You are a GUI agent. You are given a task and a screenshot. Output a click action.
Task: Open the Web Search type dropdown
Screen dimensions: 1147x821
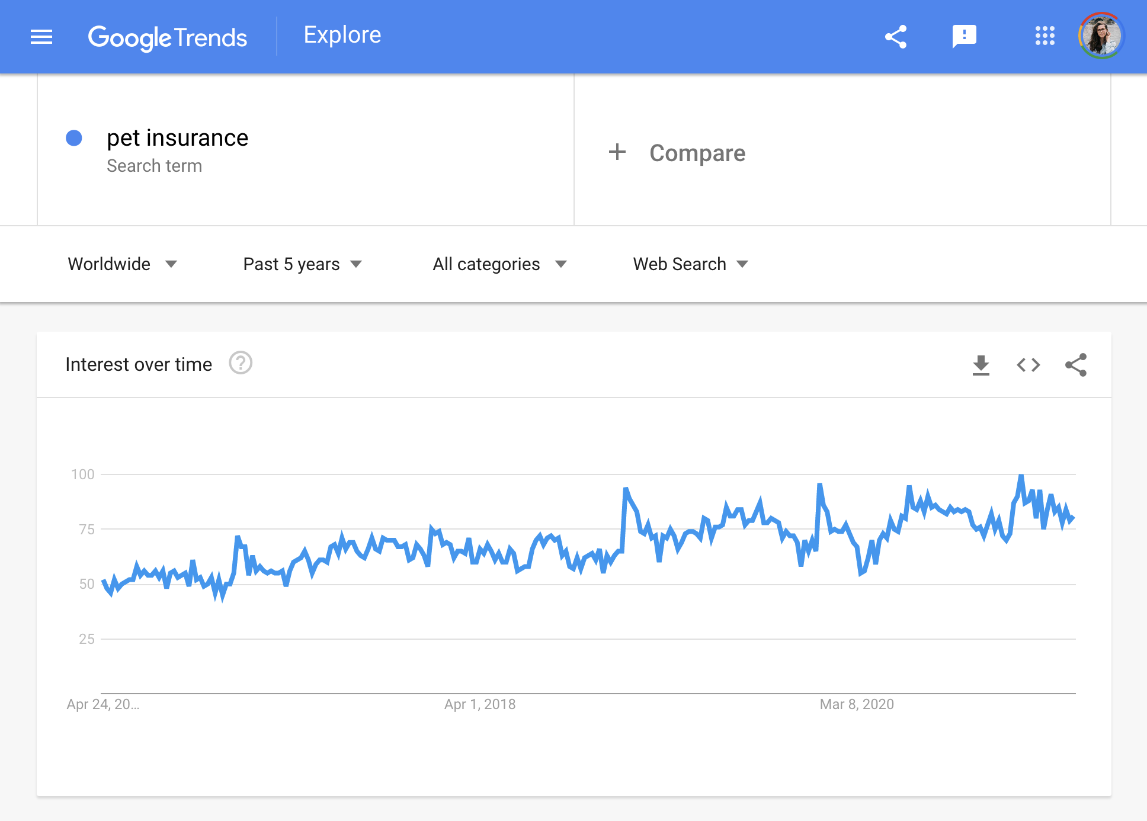pos(690,264)
